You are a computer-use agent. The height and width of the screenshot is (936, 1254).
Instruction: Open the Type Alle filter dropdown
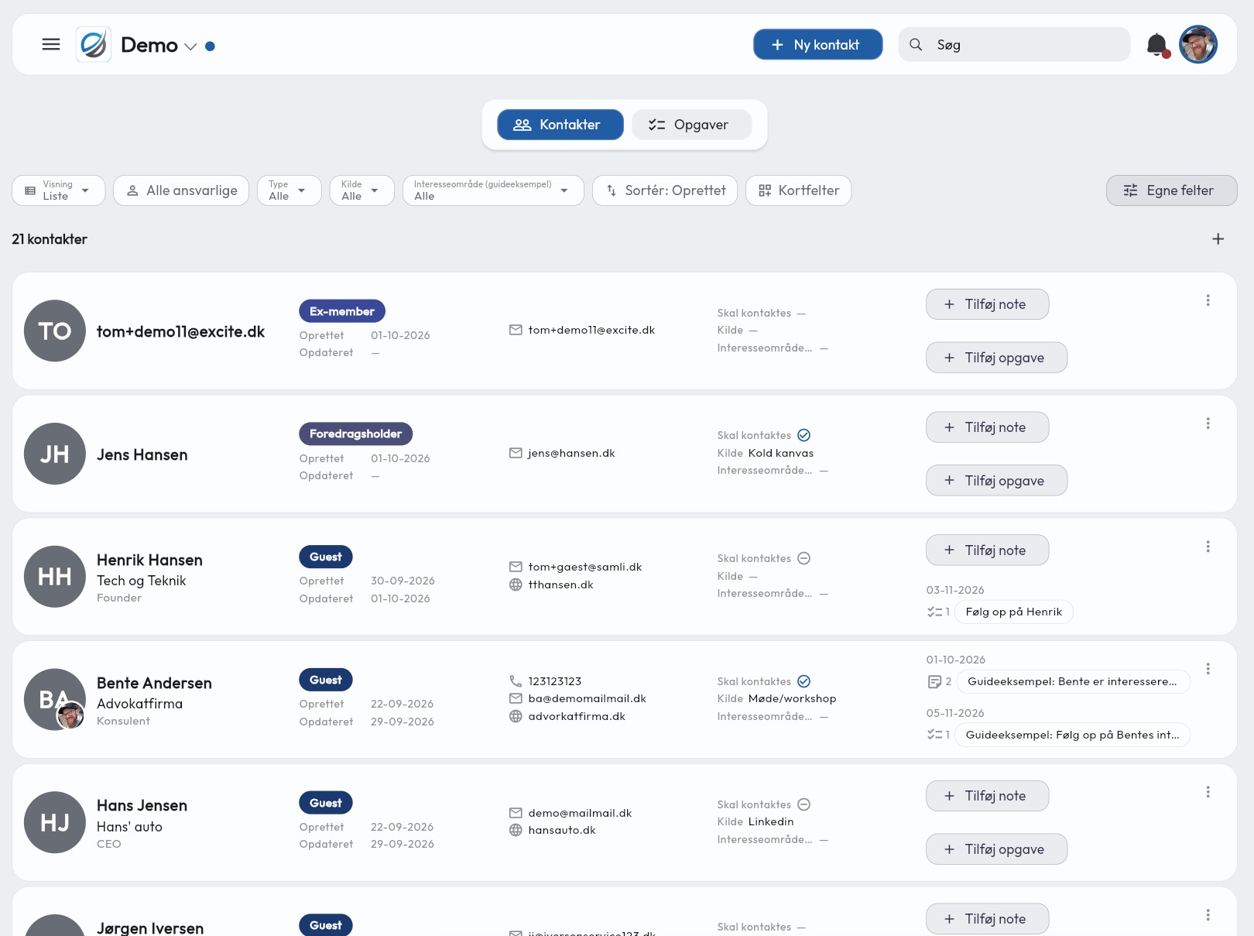pos(290,190)
